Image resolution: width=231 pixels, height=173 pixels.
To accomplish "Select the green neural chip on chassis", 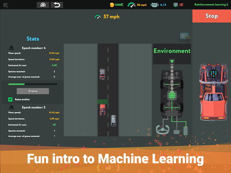I will point(172,96).
